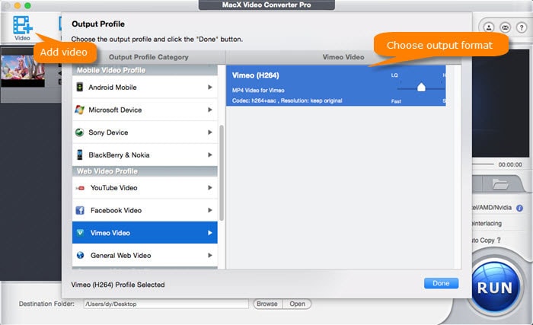The height and width of the screenshot is (325, 533).
Task: Expand the Vimeo Video category arrow
Action: [210, 233]
